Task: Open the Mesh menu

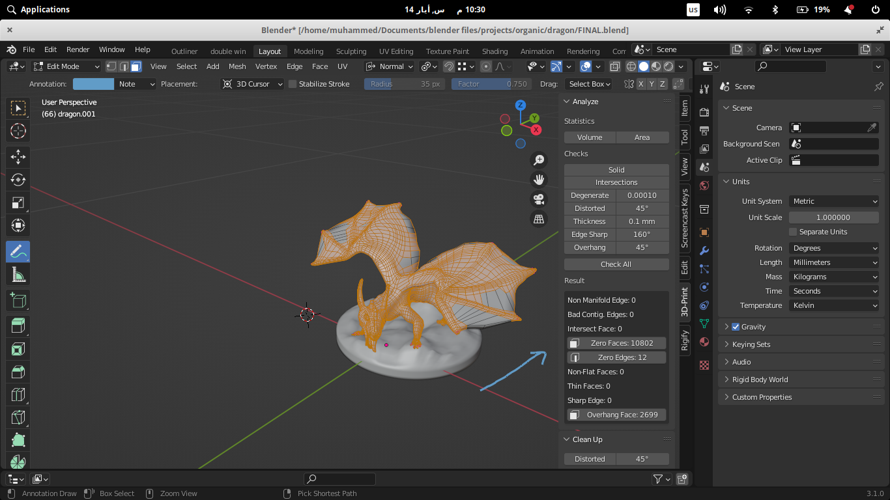Action: tap(237, 66)
